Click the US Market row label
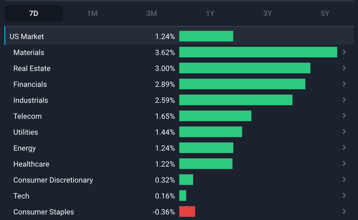This screenshot has width=358, height=220. point(26,37)
